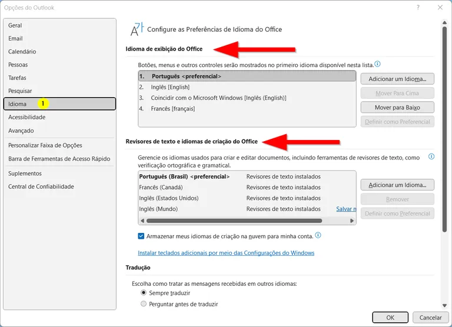Click Adicionar um Idioma for display languages

[x=397, y=79]
